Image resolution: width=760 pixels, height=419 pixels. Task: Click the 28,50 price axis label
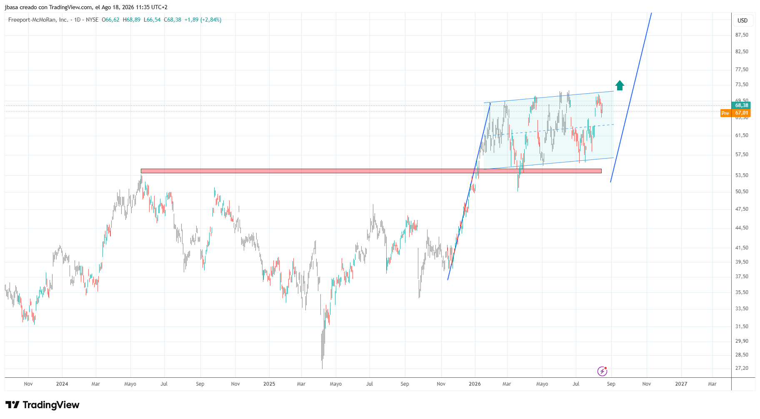[x=742, y=355]
